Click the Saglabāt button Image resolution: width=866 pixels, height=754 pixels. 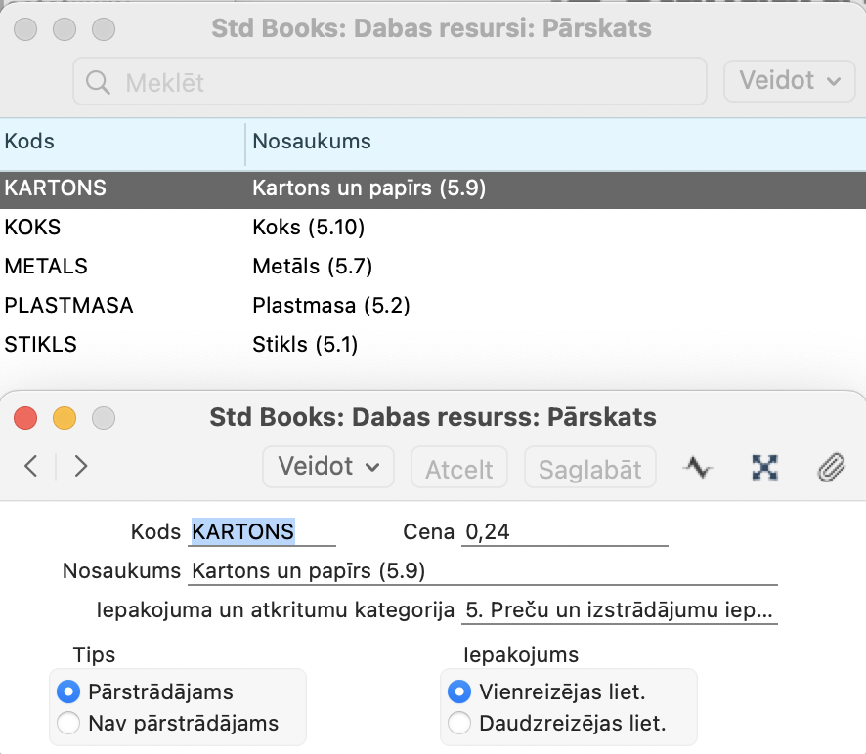click(x=589, y=468)
